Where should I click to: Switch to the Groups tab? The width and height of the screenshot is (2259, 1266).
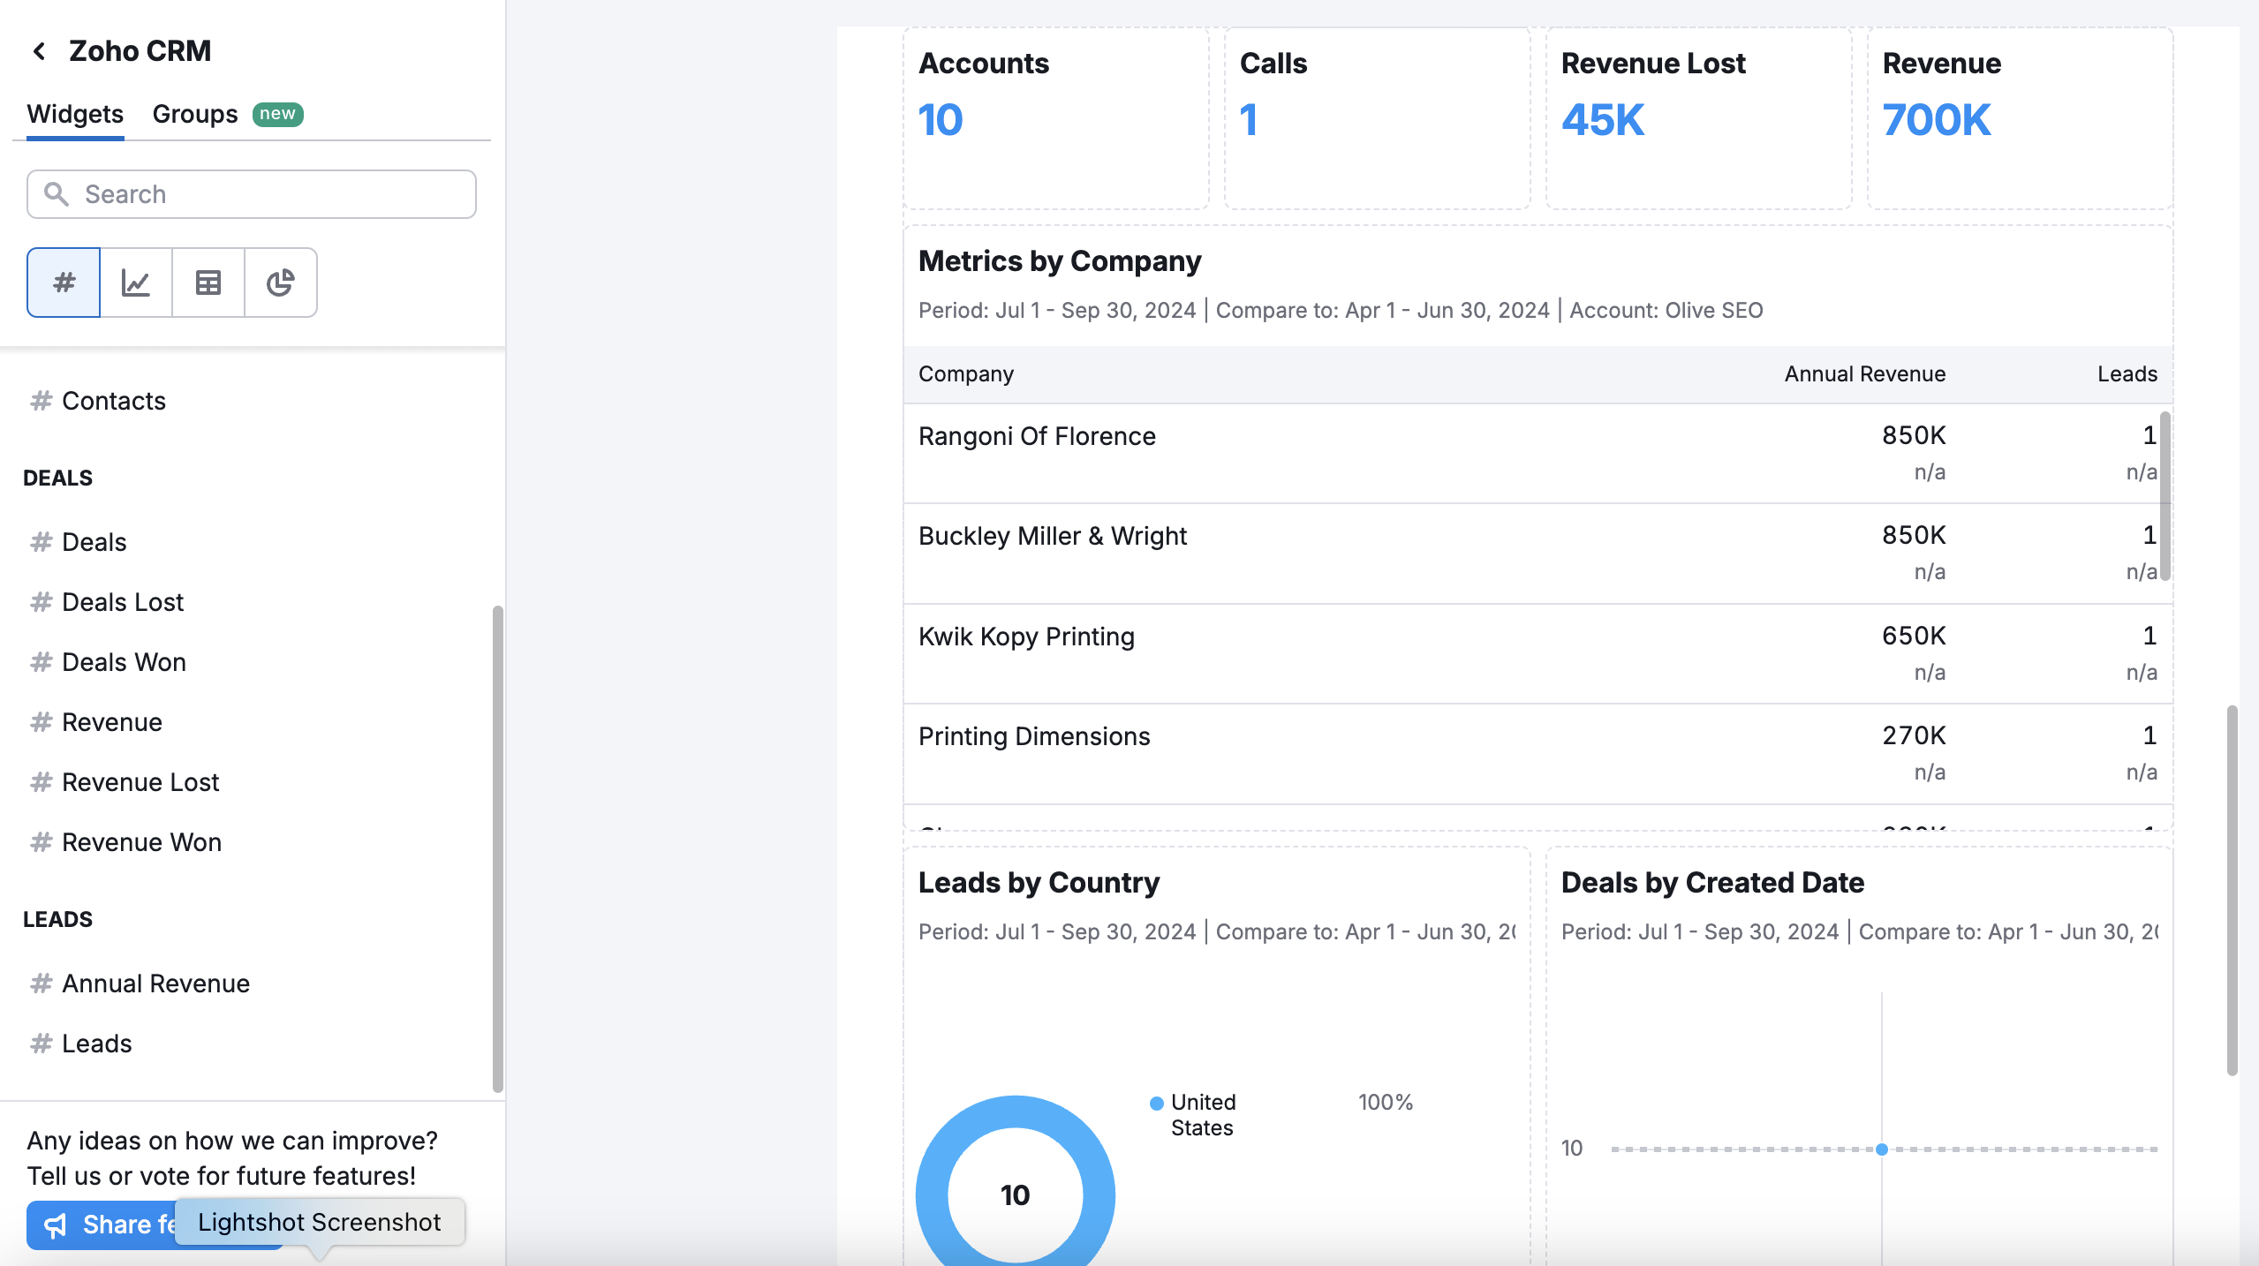click(x=194, y=112)
